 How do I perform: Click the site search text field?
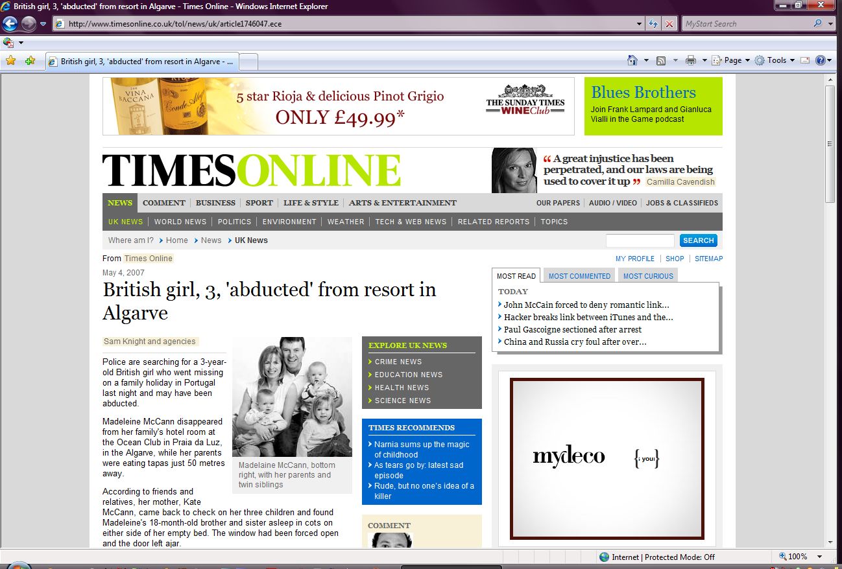(640, 240)
